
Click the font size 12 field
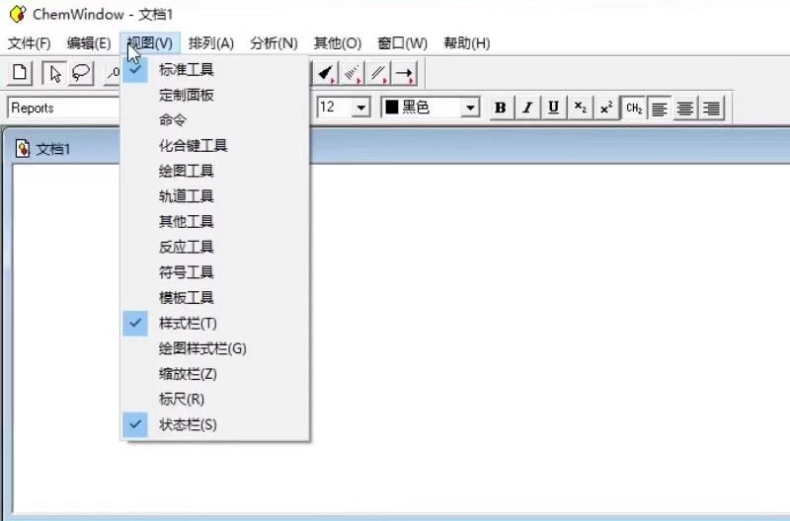pos(335,108)
